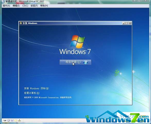
Task: Open the 安装 Windows 须知 link
Action: coord(37,88)
